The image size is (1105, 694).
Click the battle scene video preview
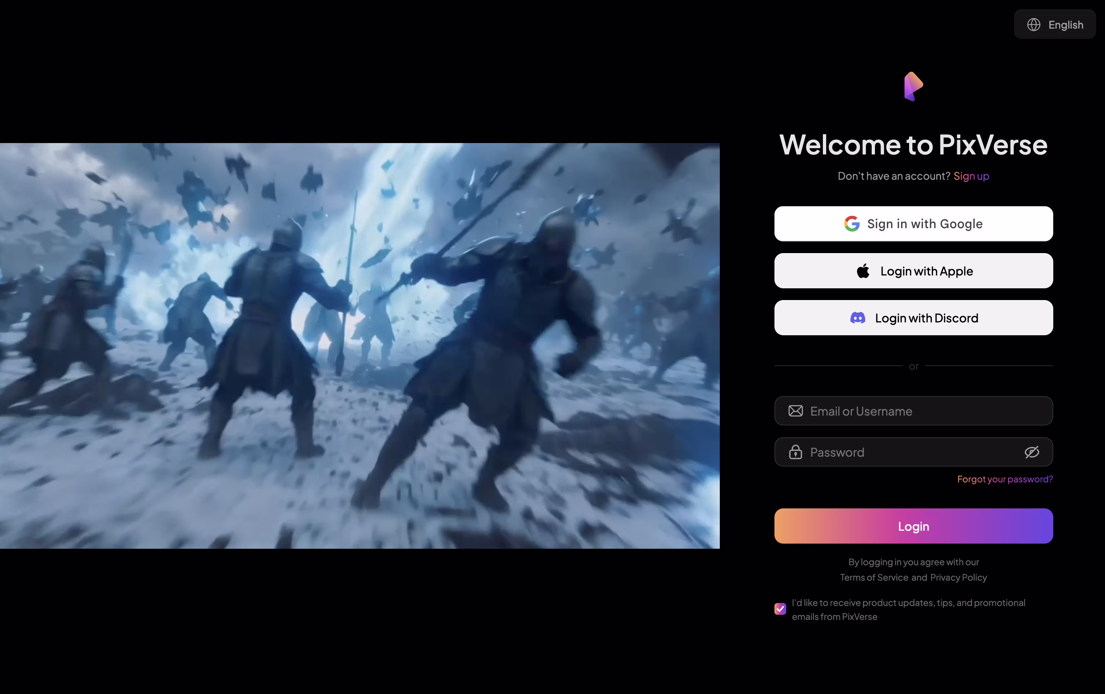coord(360,346)
